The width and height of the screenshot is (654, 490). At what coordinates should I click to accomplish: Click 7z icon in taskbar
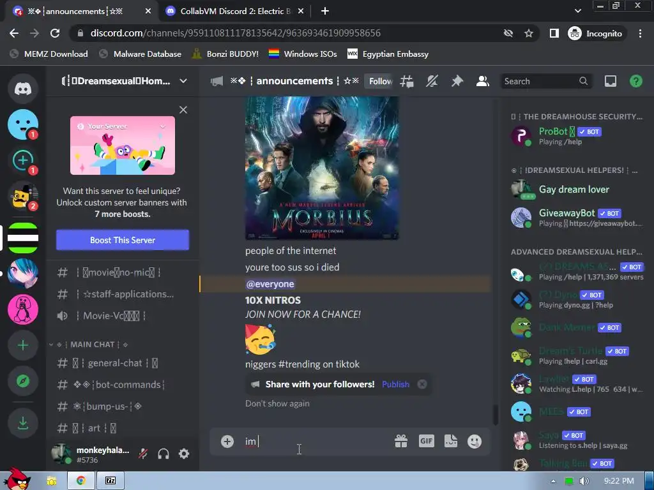tap(110, 480)
